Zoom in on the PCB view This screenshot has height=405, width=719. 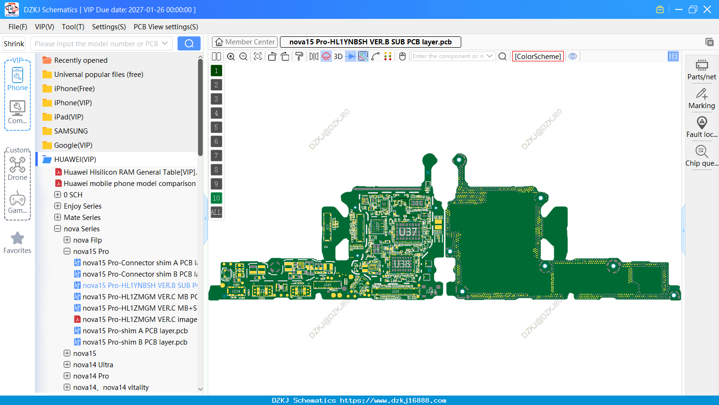[x=231, y=56]
